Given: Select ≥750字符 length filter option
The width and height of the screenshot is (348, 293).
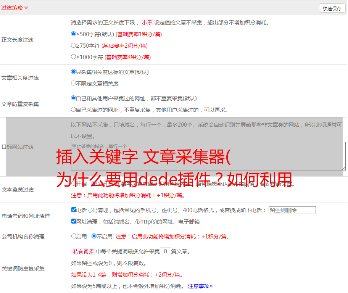Looking at the screenshot, I should coord(74,45).
